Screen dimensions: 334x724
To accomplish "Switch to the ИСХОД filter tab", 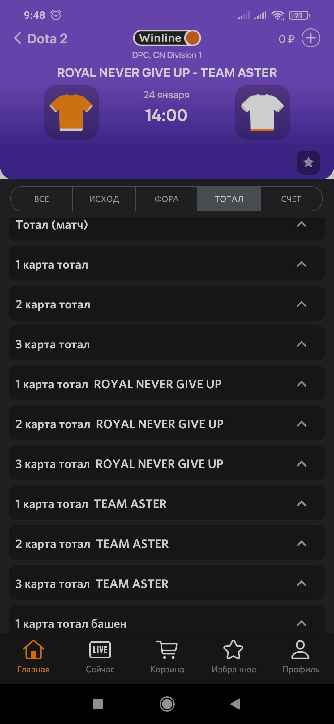I will click(104, 199).
